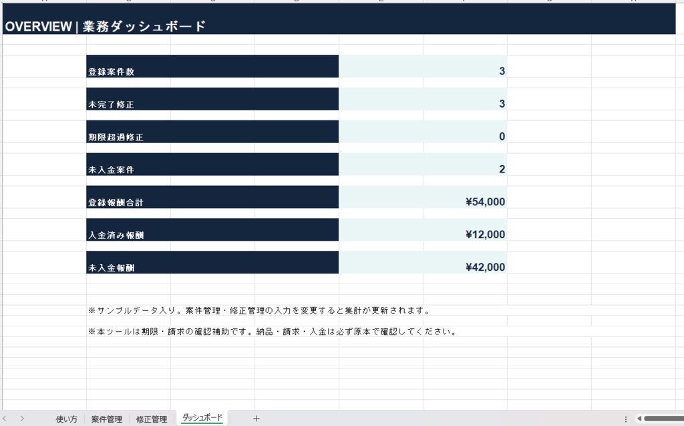
Task: Open the 使い方 sheet tab
Action: tap(66, 419)
